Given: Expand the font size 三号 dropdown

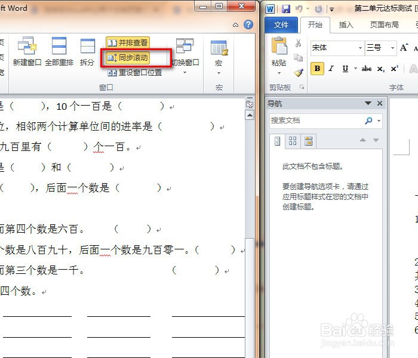Looking at the screenshot, I should [x=392, y=48].
